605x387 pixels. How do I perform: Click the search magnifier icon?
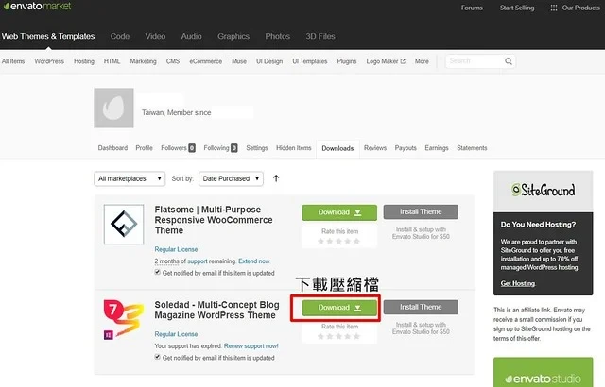pyautogui.click(x=509, y=61)
